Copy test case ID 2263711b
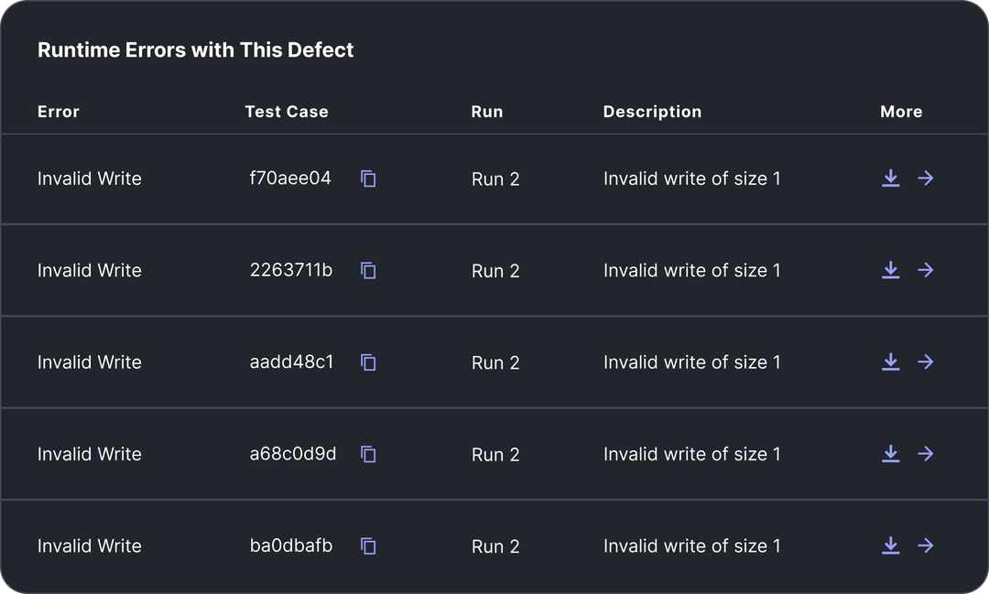 [368, 271]
